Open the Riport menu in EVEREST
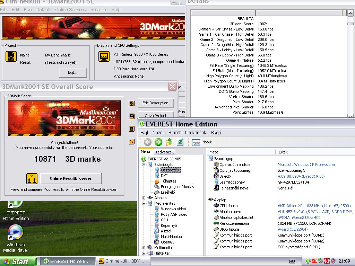The height and width of the screenshot is (266, 355). [x=174, y=133]
